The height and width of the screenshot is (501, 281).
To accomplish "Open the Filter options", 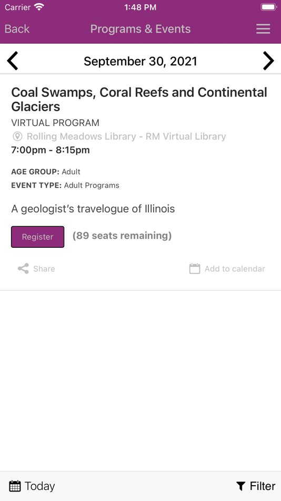I will coord(256,486).
